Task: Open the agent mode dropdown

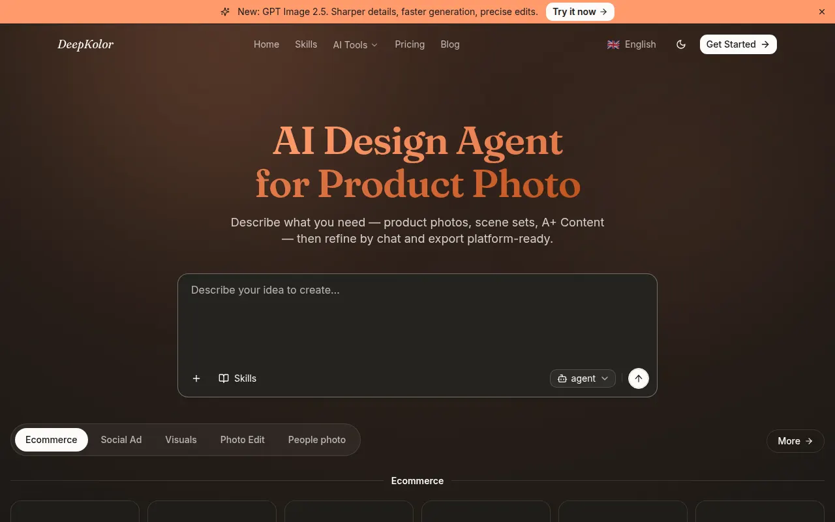Action: pos(583,378)
